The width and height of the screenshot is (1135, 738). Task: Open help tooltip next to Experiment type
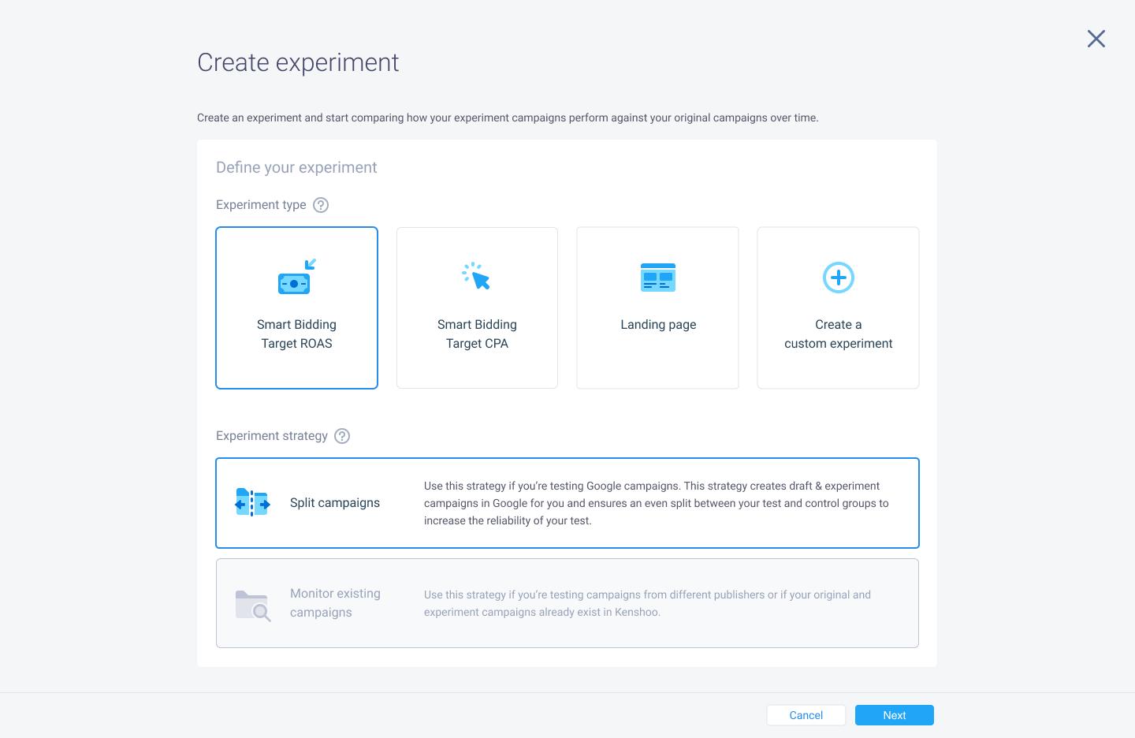[x=321, y=205]
